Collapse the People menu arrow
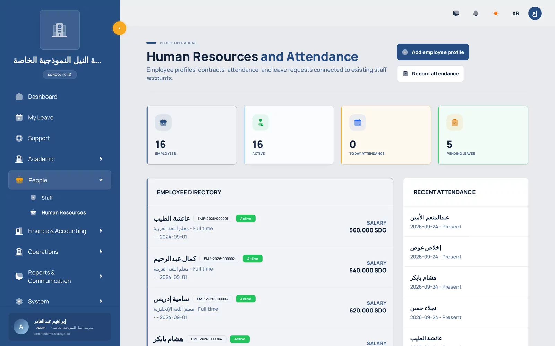Image resolution: width=555 pixels, height=346 pixels. point(101,180)
